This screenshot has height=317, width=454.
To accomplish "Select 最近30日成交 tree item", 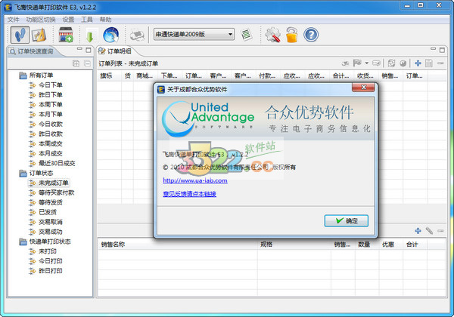I will pos(51,164).
